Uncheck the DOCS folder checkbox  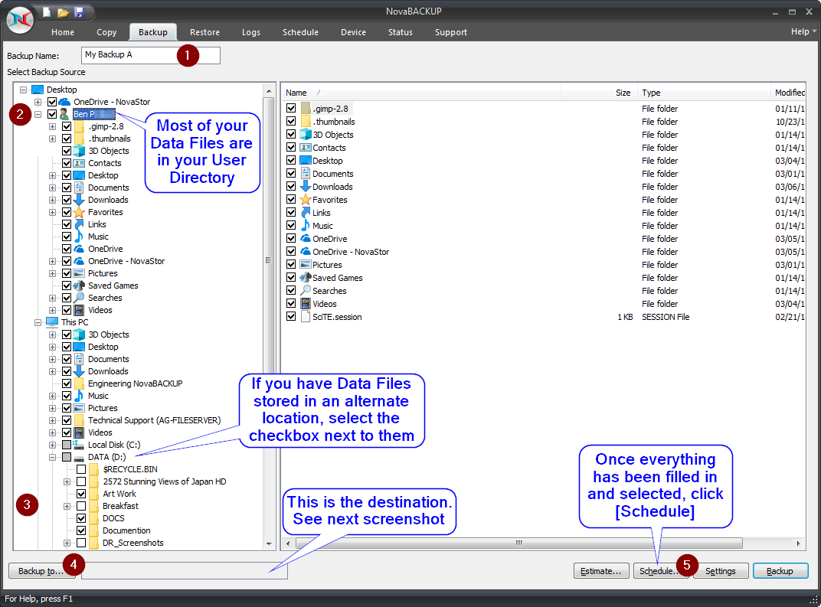coord(81,518)
